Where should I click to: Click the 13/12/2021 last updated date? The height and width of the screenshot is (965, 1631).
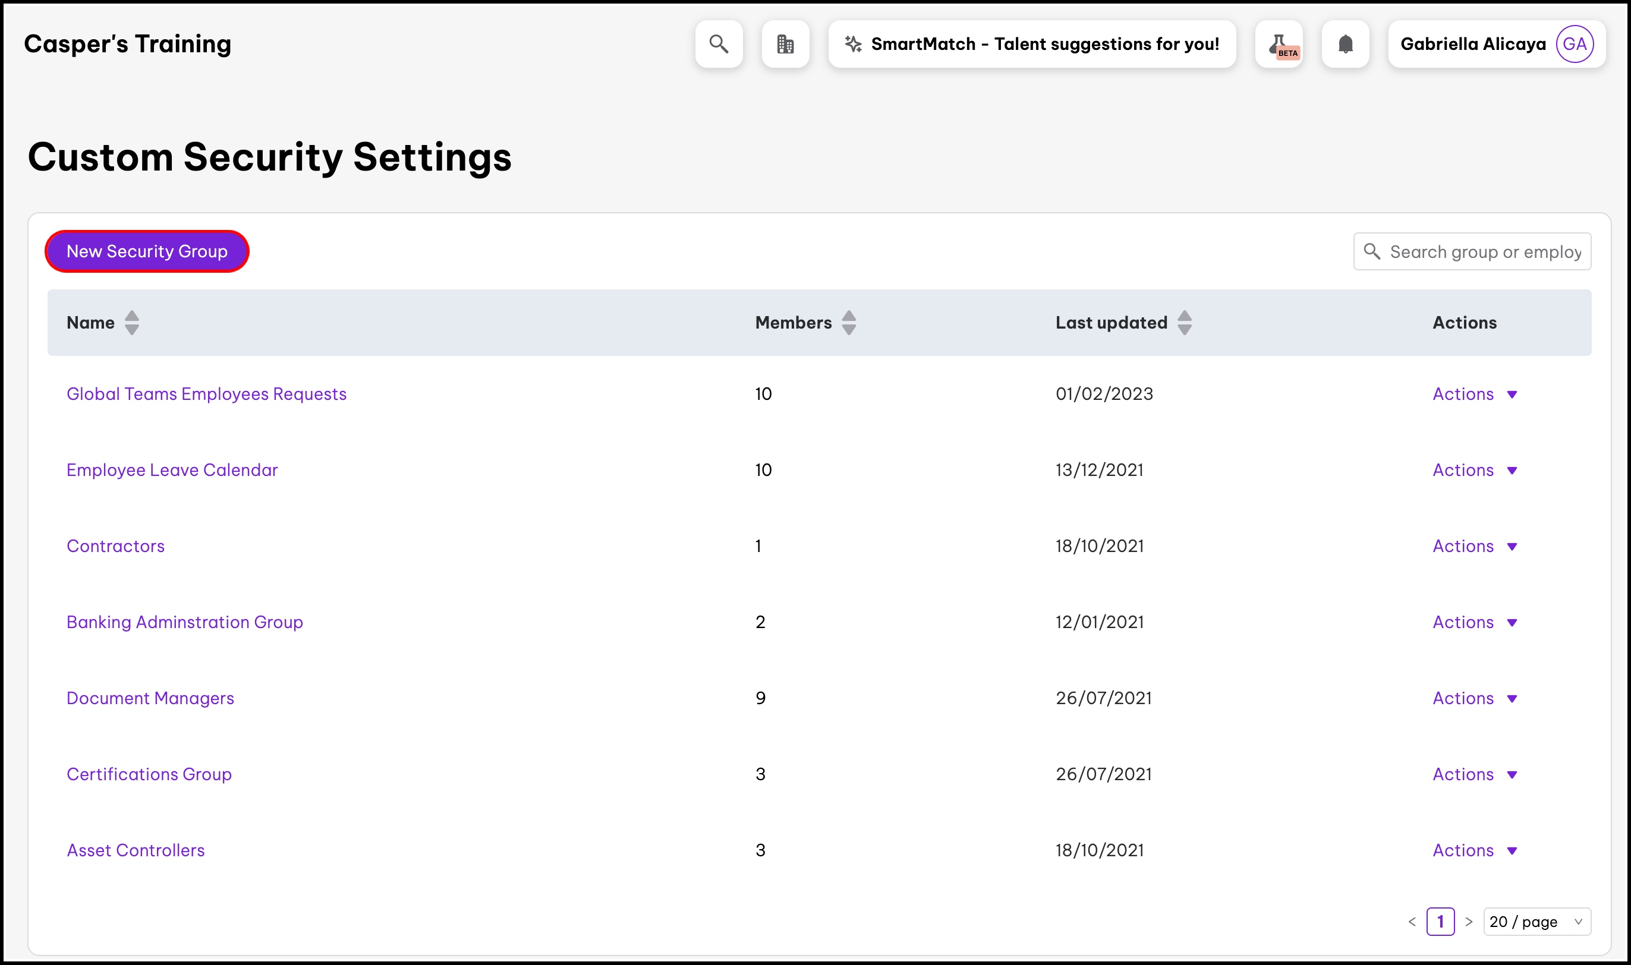(x=1099, y=470)
